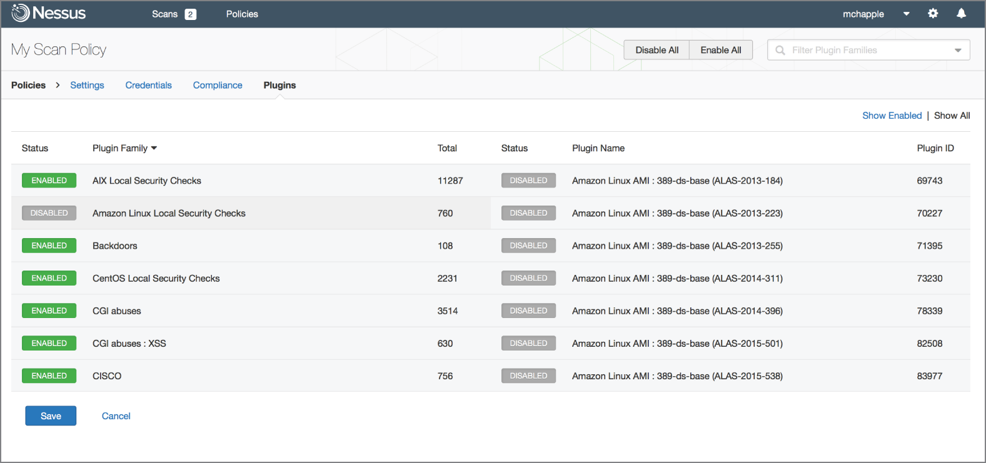Click plugin ID 83977
The width and height of the screenshot is (986, 463).
[x=929, y=376]
